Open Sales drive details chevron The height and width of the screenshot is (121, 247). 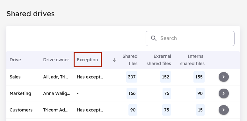click(x=223, y=77)
